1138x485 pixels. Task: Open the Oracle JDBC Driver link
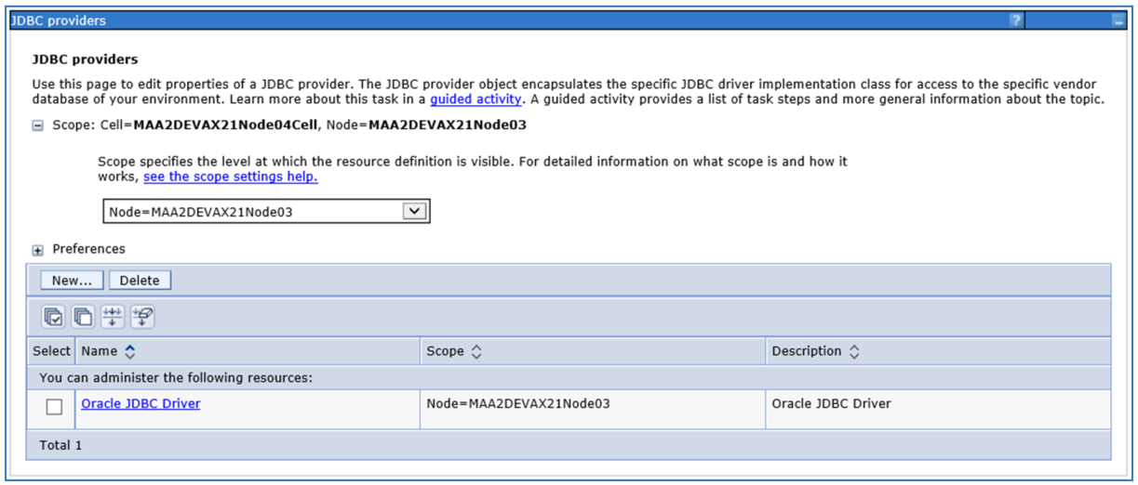[x=141, y=403]
